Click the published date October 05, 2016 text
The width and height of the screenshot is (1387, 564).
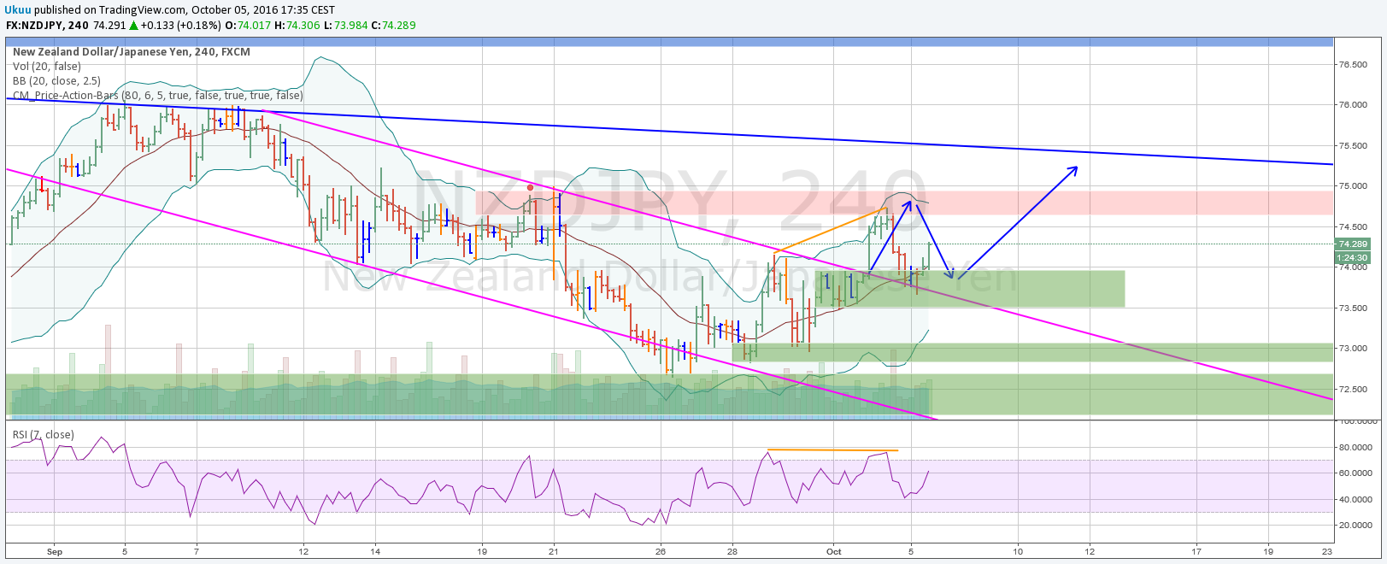click(x=262, y=10)
